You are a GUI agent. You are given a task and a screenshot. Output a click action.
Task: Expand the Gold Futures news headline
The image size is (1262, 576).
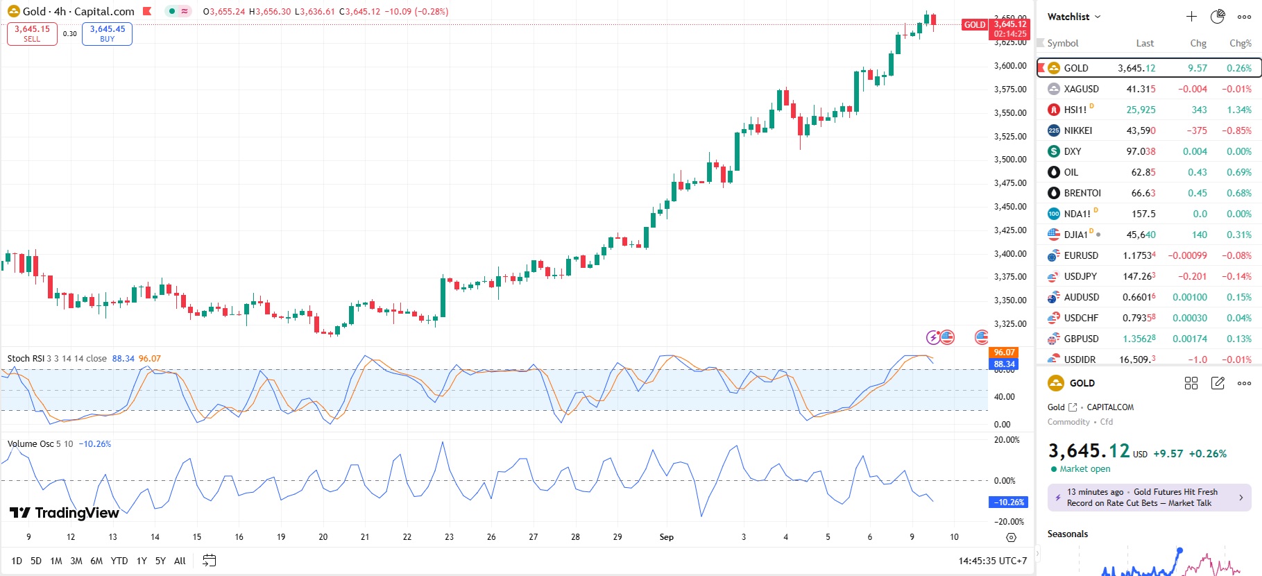1149,498
